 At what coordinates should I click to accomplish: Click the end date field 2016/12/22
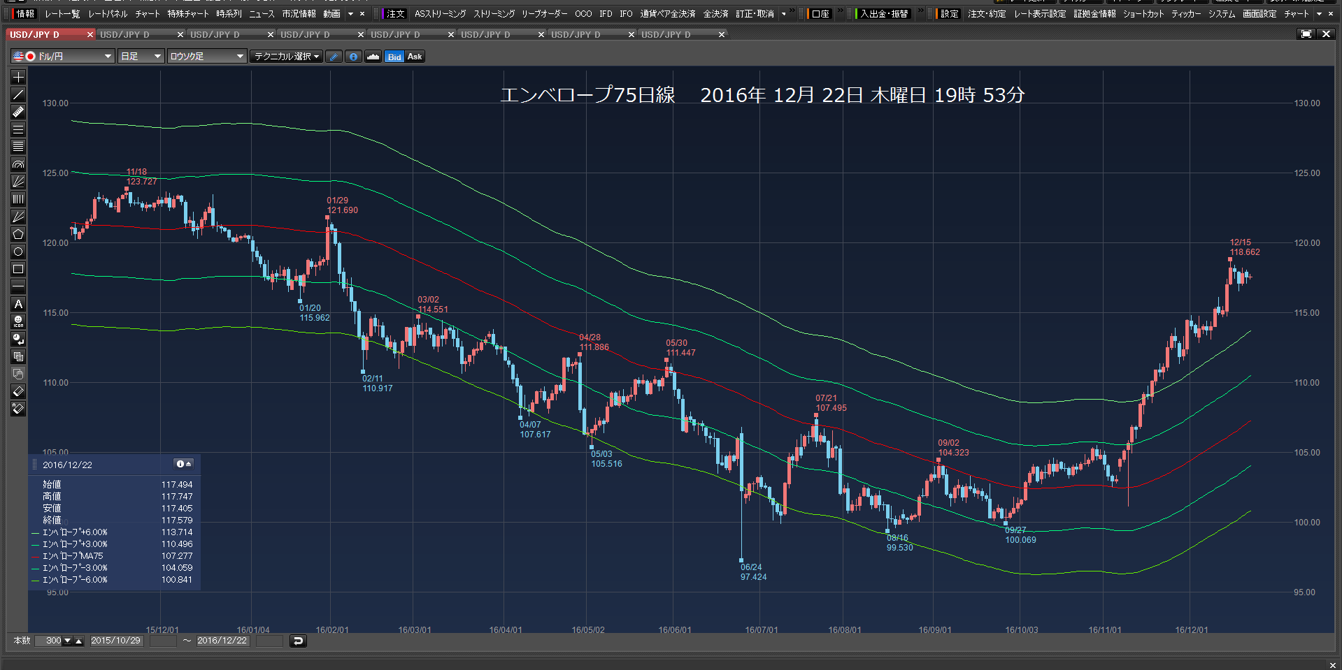point(222,641)
